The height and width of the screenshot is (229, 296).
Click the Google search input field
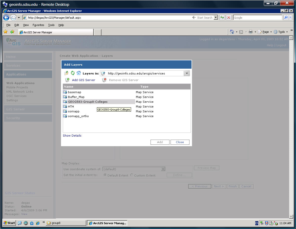[x=258, y=17]
